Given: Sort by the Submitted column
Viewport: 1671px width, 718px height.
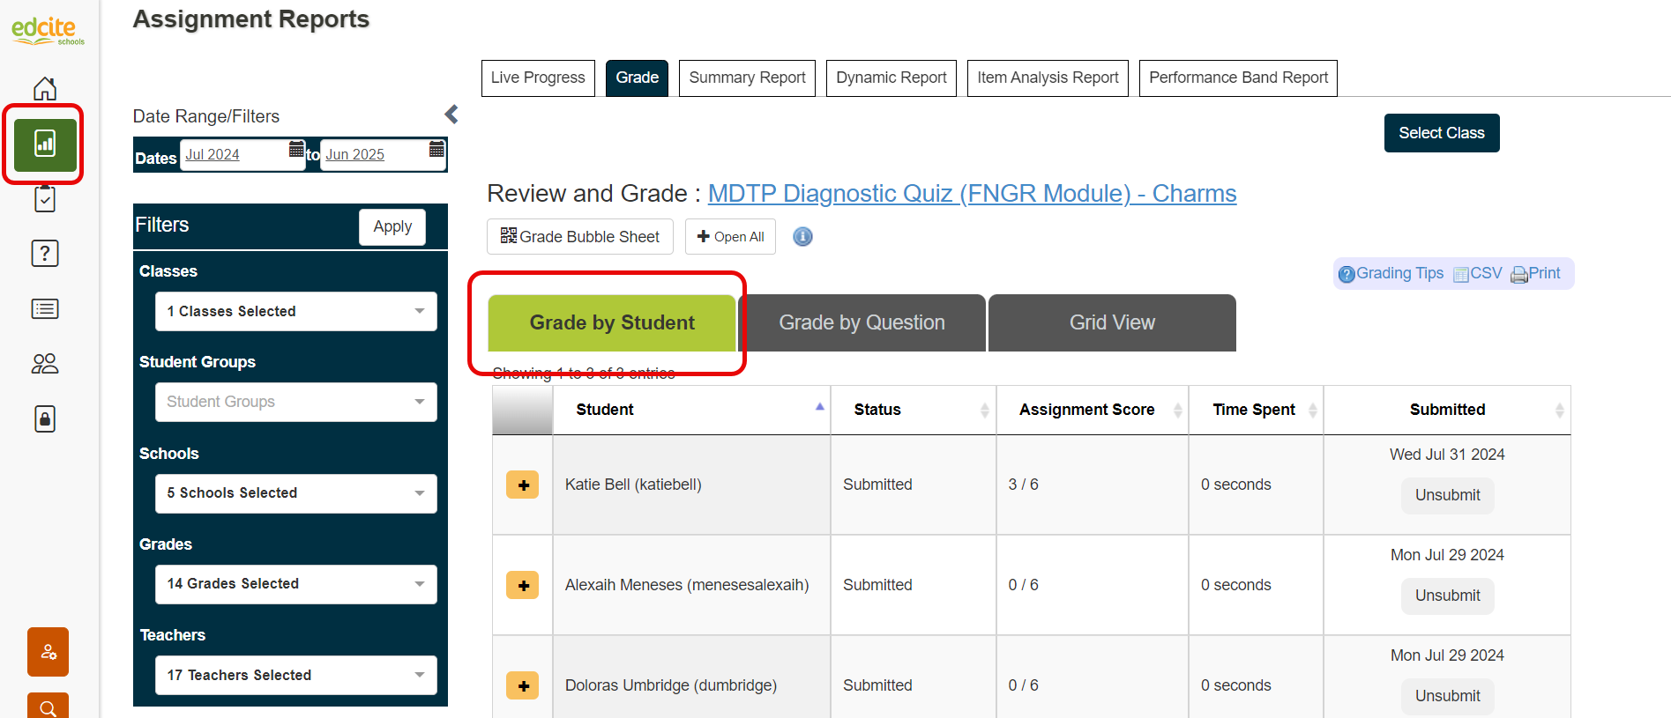Looking at the screenshot, I should [1447, 410].
